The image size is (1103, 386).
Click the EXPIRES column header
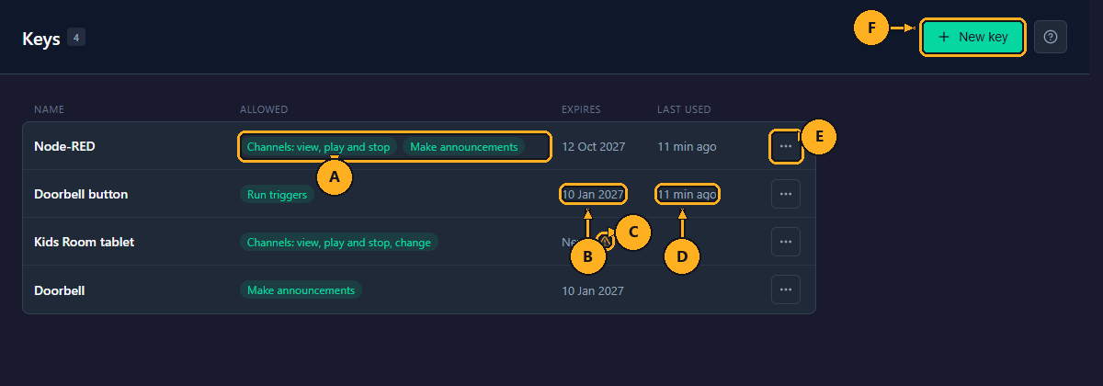pyautogui.click(x=581, y=109)
